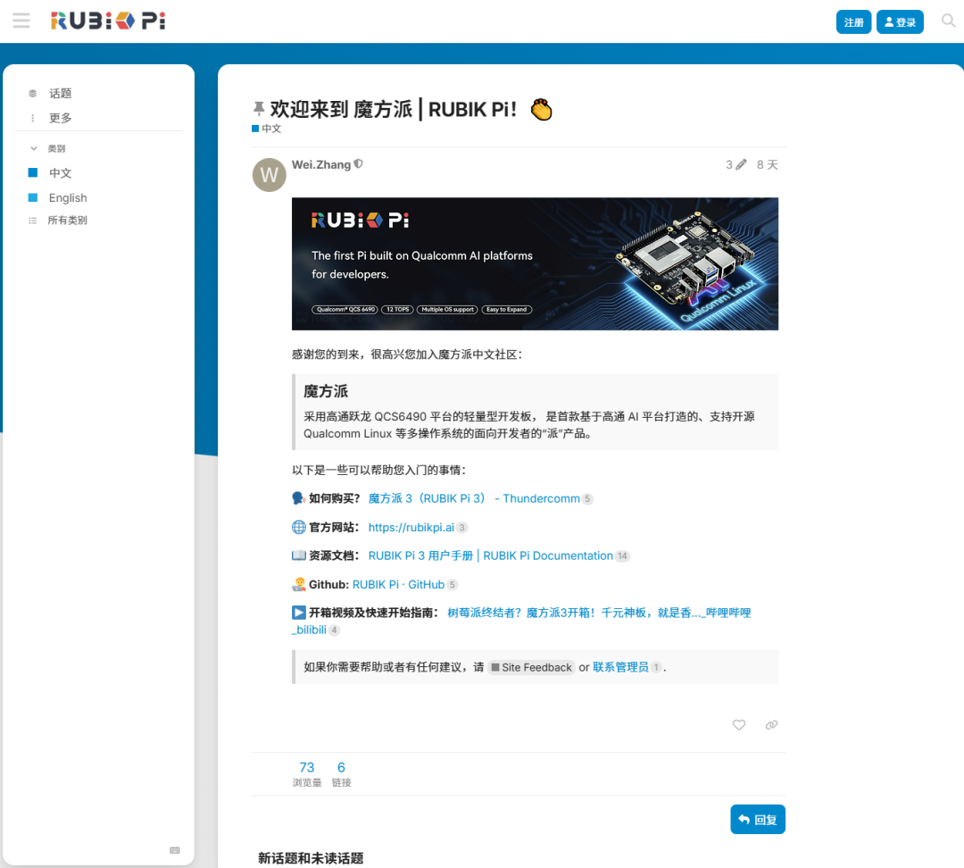964x868 pixels.
Task: Open Wei.Zhang's avatar profile
Action: 270,175
